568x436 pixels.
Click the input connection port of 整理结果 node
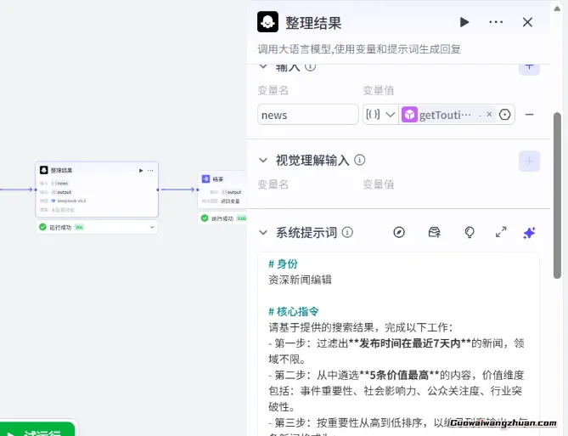coord(36,190)
